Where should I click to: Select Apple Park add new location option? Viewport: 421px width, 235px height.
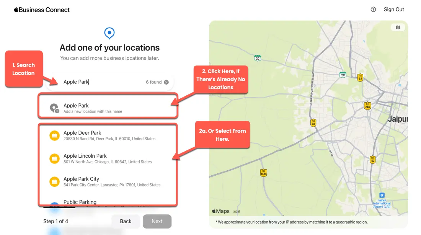tap(108, 108)
